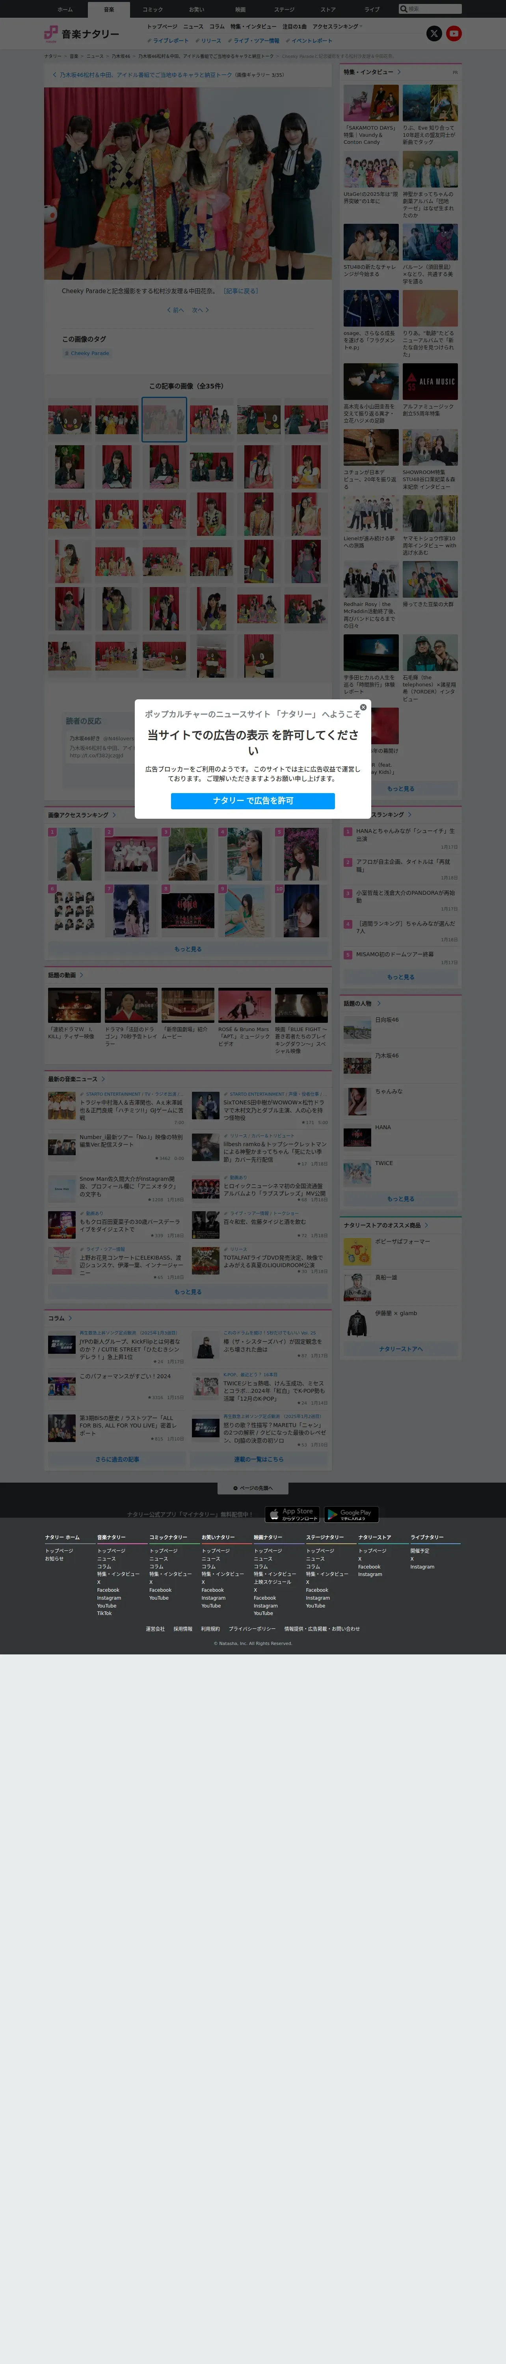This screenshot has width=506, height=2364.
Task: Open the Cheeky Parade image tag
Action: (x=87, y=353)
